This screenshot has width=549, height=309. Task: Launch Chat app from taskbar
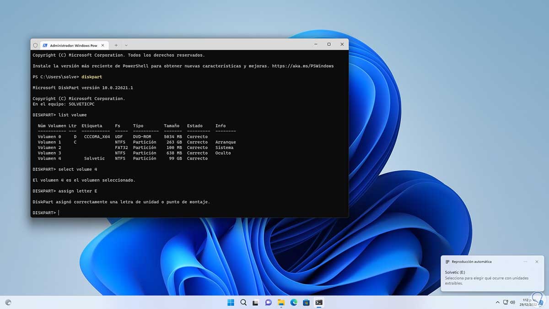(x=269, y=302)
